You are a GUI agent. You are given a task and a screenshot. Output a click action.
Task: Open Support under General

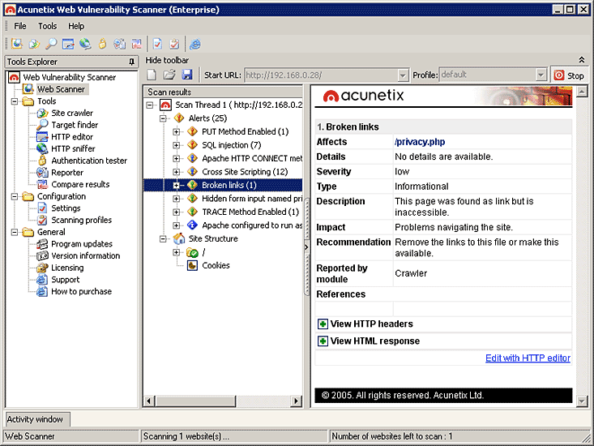(x=65, y=280)
